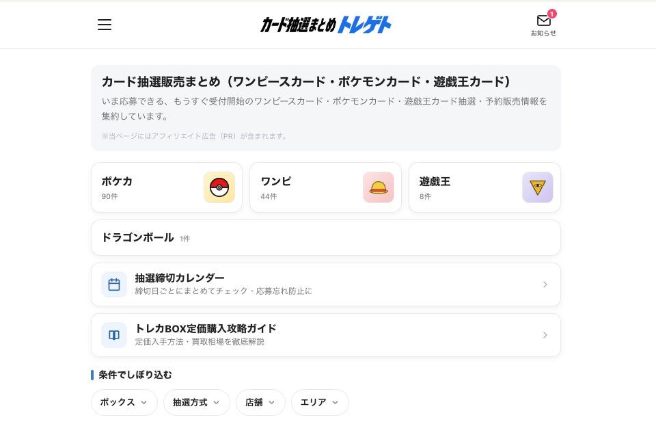Click the red notification badge showing 1
This screenshot has width=656, height=424.
click(x=552, y=14)
